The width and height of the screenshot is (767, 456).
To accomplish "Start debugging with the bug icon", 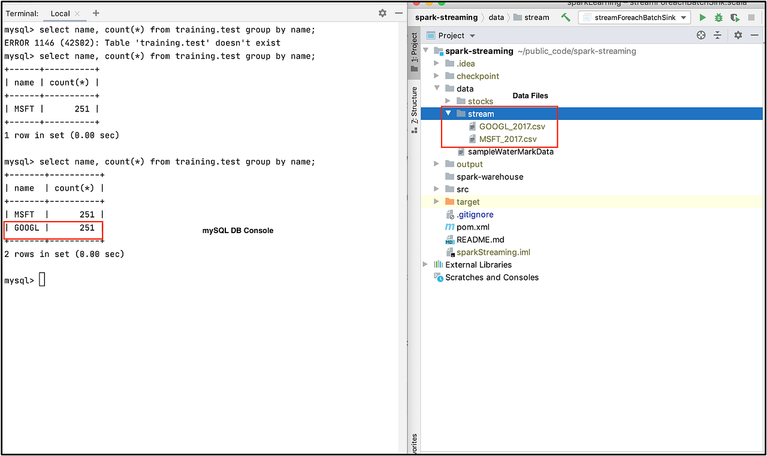I will tap(718, 17).
